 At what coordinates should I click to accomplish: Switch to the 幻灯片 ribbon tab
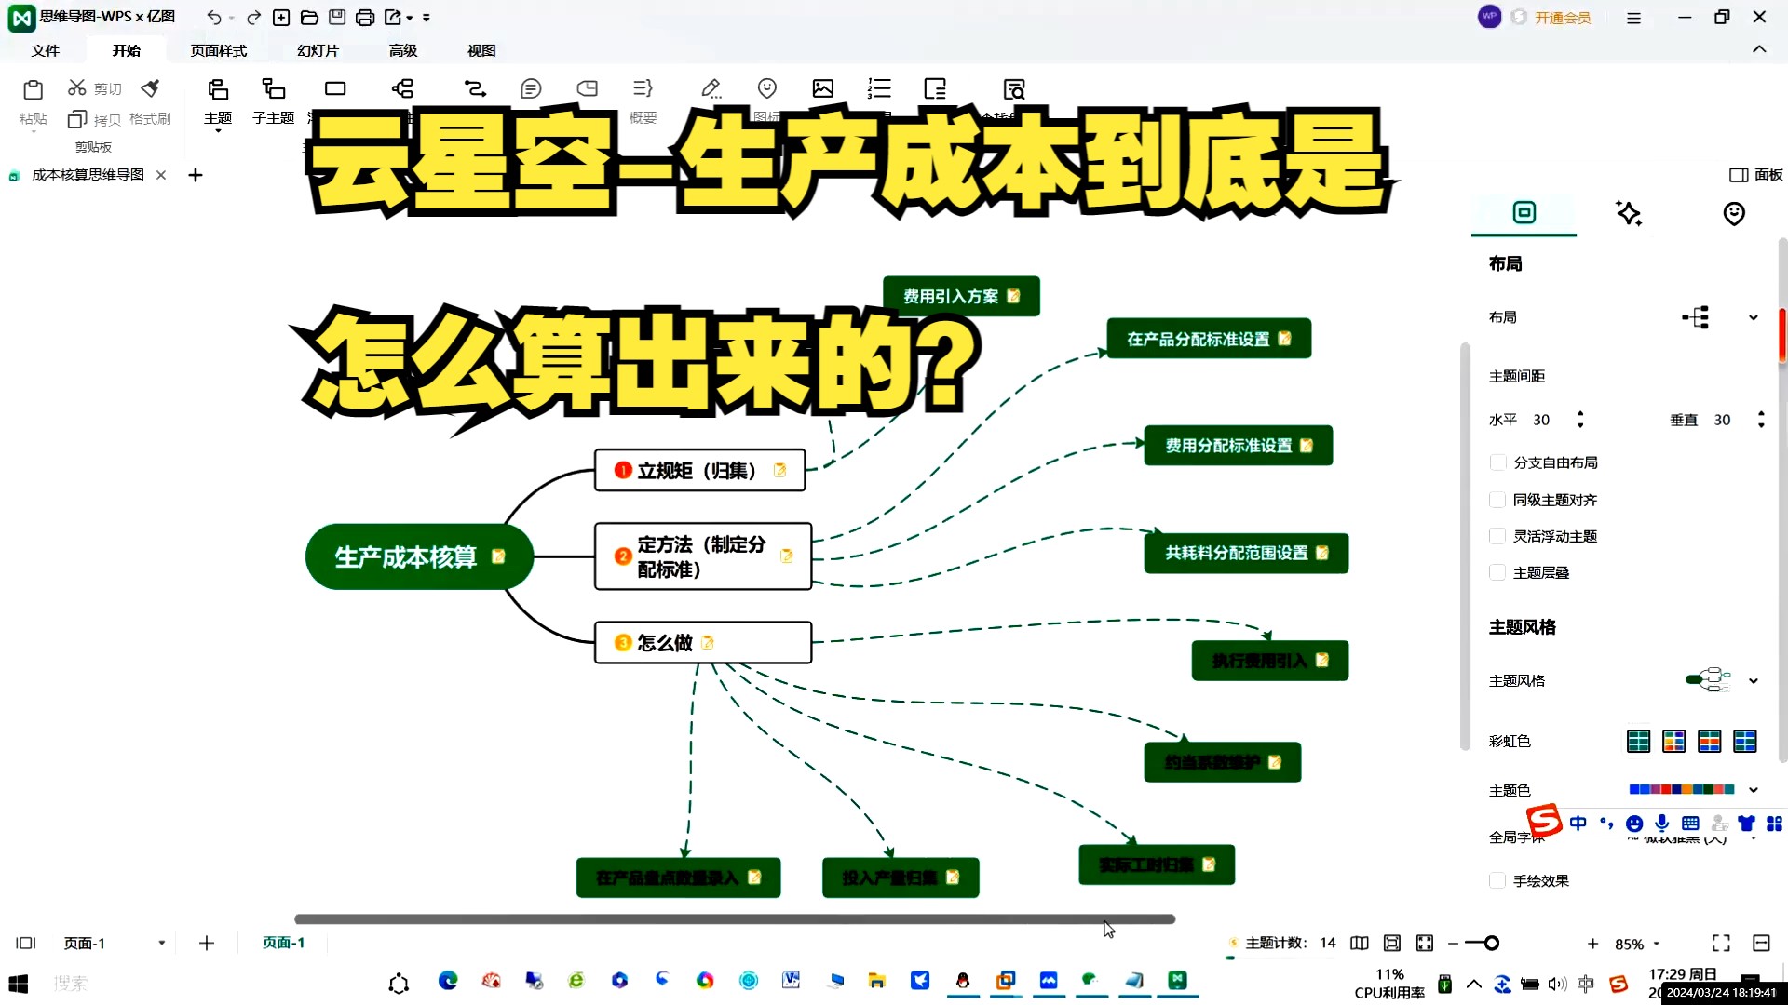tap(318, 50)
